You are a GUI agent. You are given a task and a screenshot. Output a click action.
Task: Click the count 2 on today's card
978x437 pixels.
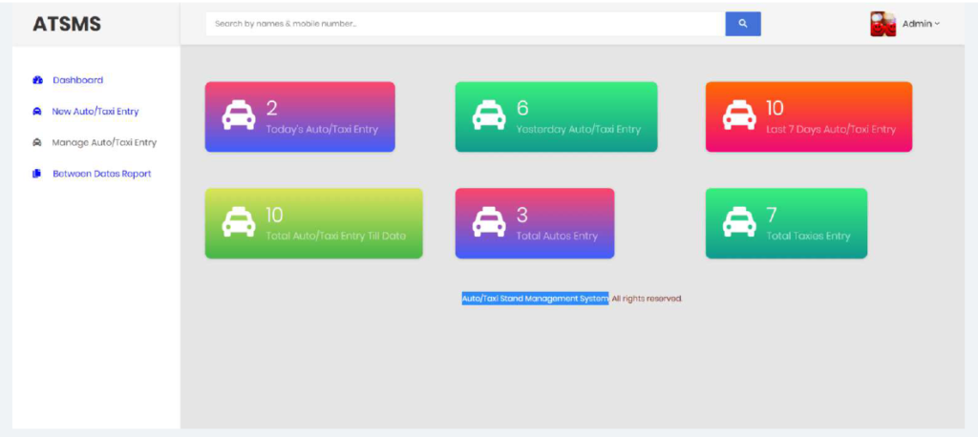272,109
